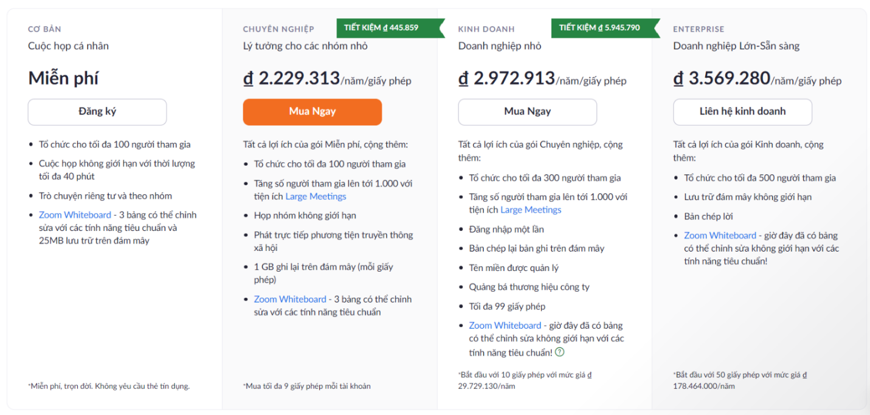
Task: Click Mua Ngay under the Kinh doanh plan
Action: 527,112
